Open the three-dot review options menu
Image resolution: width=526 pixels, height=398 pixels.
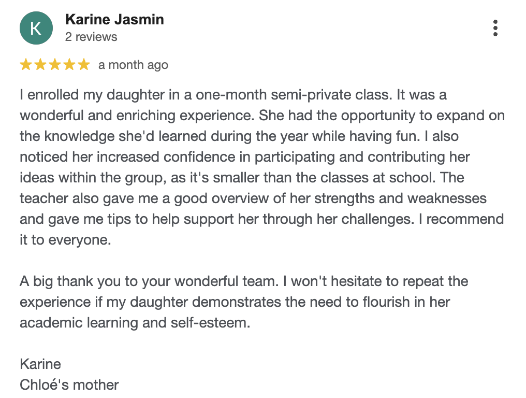pos(495,28)
